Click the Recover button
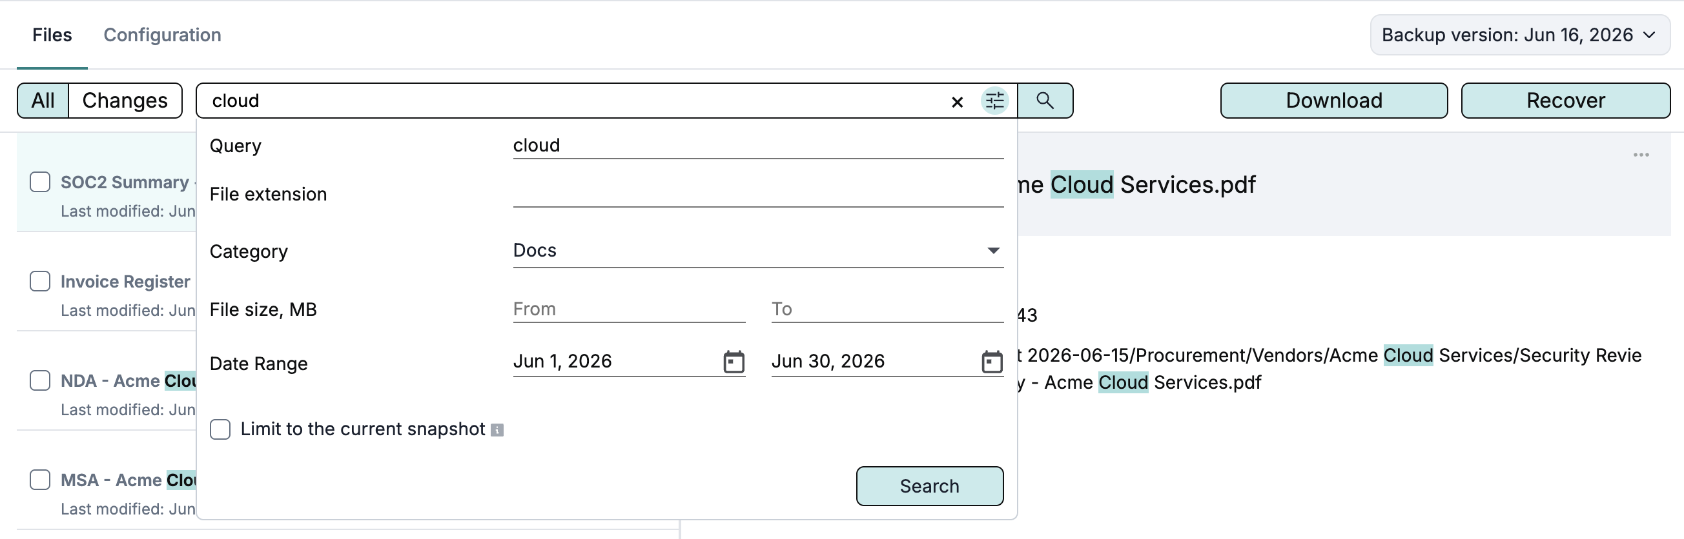Viewport: 1684px width, 539px height. point(1566,101)
